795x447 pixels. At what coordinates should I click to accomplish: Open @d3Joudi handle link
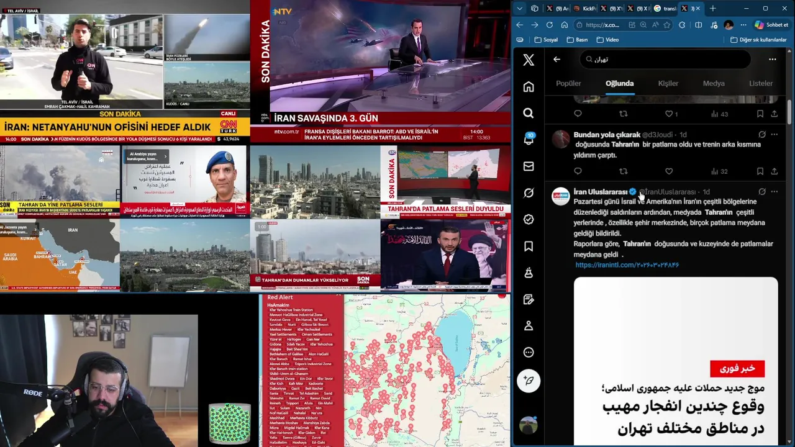[x=657, y=135]
